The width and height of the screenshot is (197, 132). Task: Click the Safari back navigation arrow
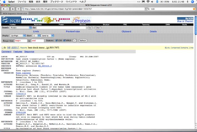click(x=4, y=9)
